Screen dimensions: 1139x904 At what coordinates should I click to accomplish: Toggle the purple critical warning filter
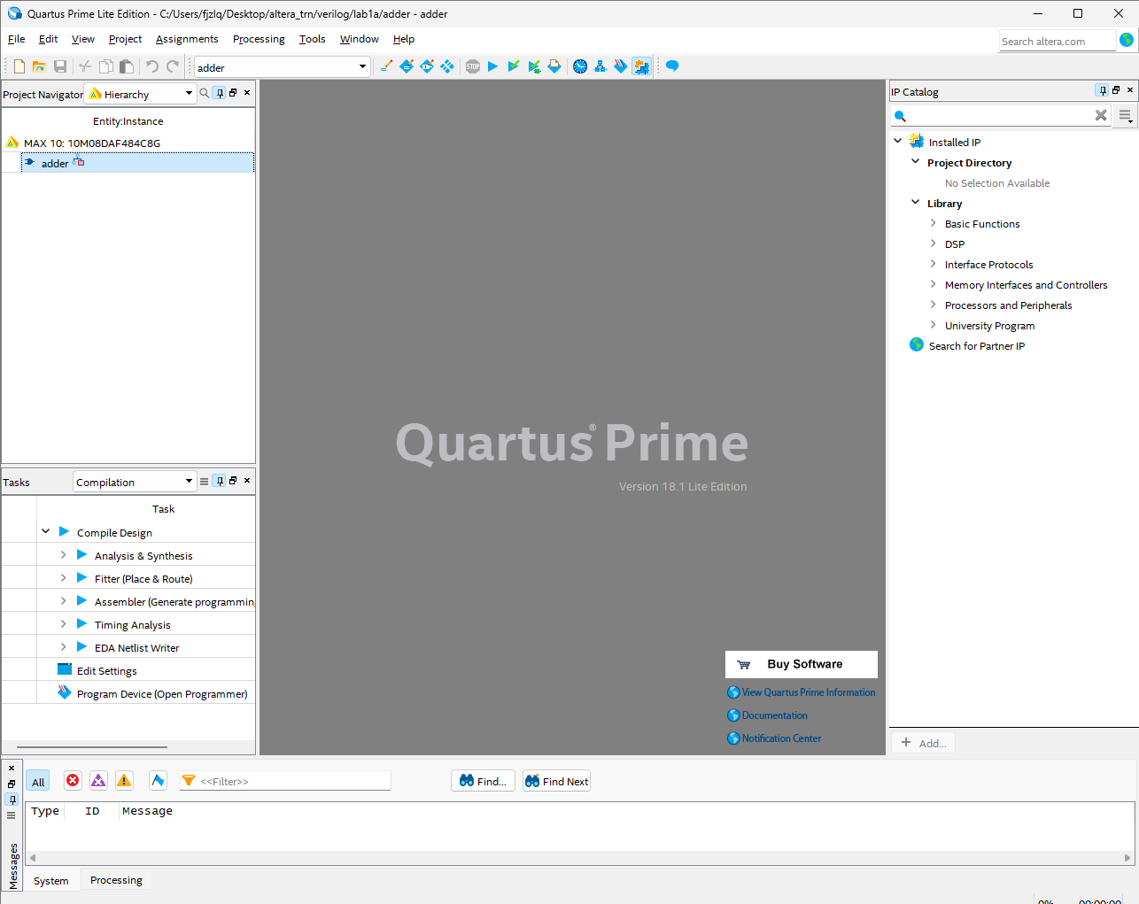coord(98,780)
